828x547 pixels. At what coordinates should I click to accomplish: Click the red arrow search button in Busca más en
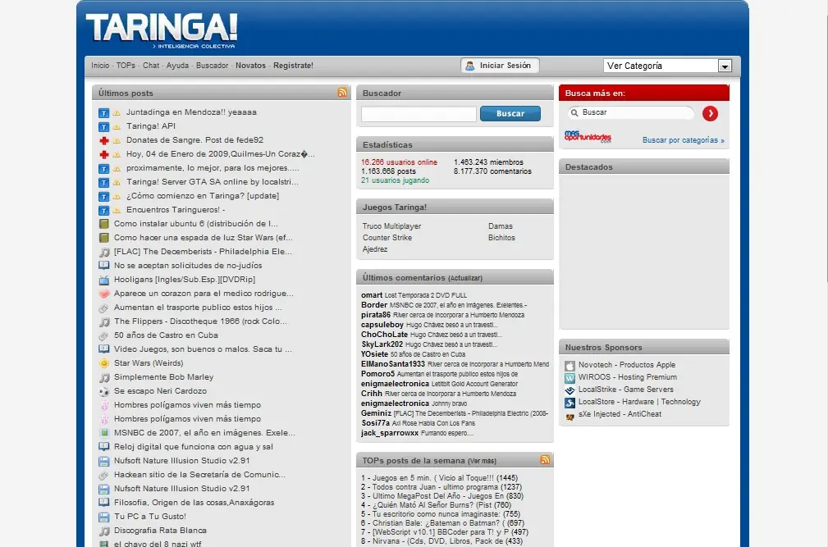coord(710,113)
